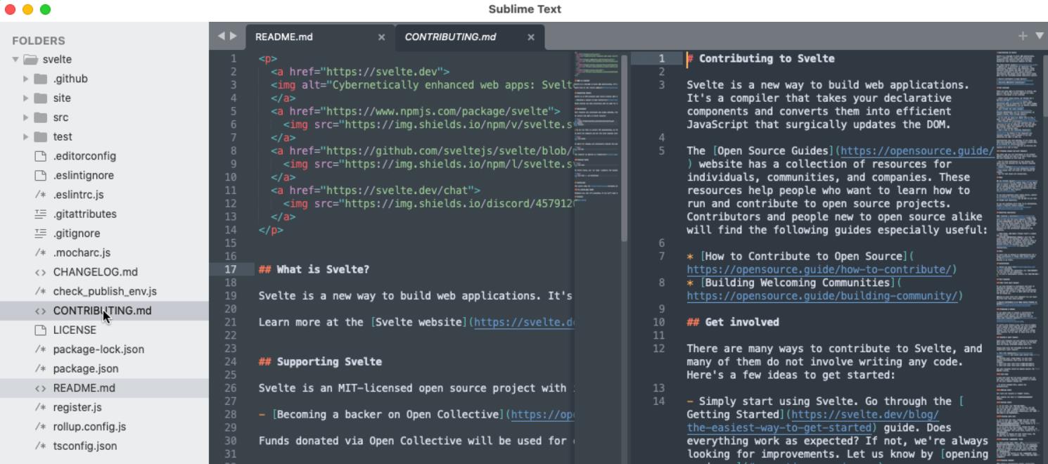This screenshot has width=1048, height=464.
Task: Click the README.md markup icon in sidebar
Action: pyautogui.click(x=40, y=388)
